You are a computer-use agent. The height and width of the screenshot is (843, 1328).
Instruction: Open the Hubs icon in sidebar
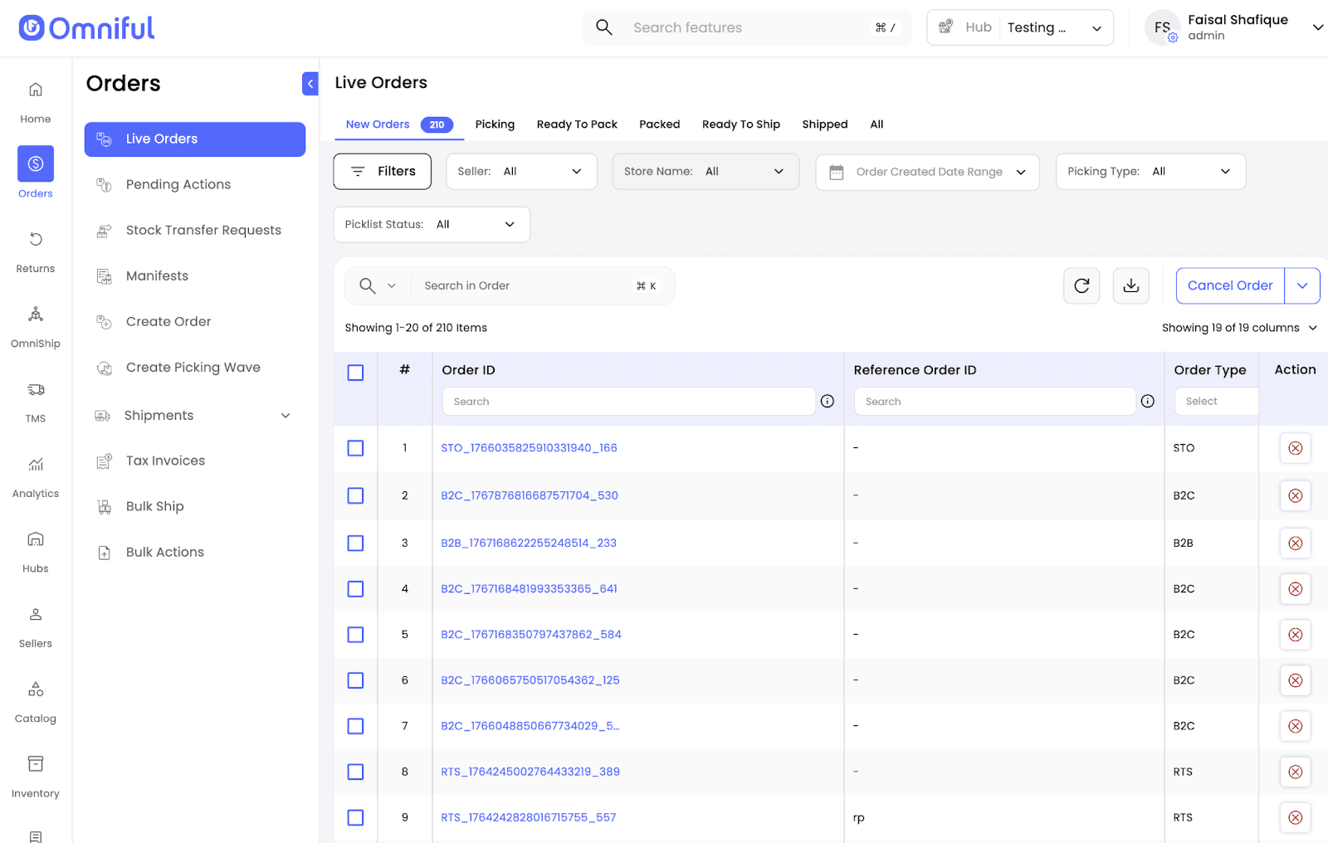pyautogui.click(x=36, y=540)
